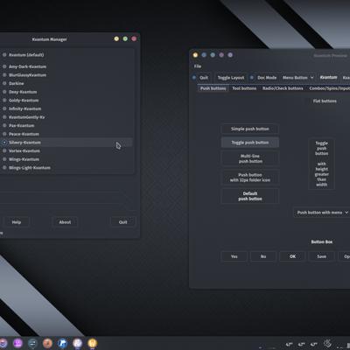350x350 pixels.
Task: Click the yellow minimize circle in Kvantum Manager
Action: pos(116,38)
